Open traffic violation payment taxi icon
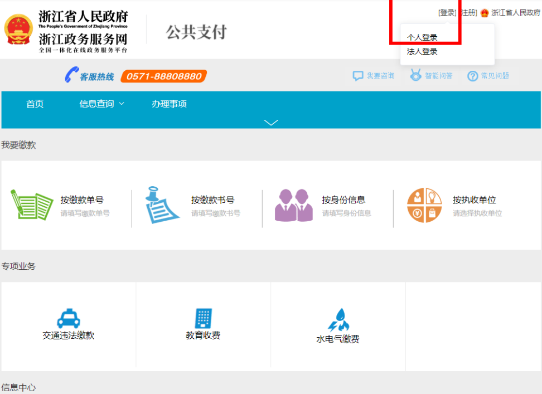The image size is (542, 394). pyautogui.click(x=69, y=318)
